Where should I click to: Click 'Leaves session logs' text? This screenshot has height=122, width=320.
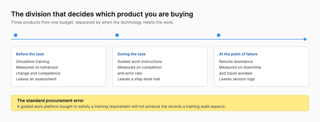pyautogui.click(x=237, y=79)
